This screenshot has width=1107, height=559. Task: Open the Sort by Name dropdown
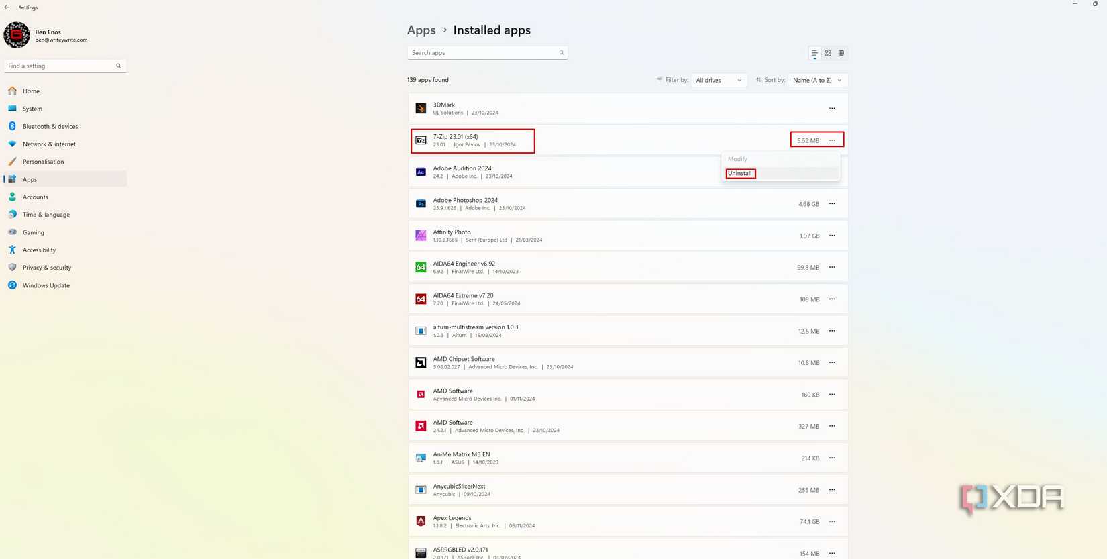pos(818,80)
